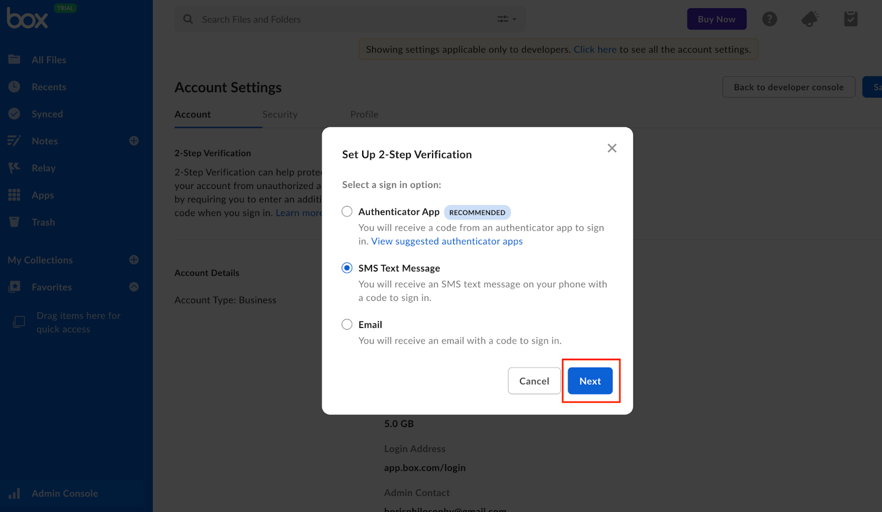Select Authenticator App radio option
This screenshot has width=882, height=512.
coord(347,212)
